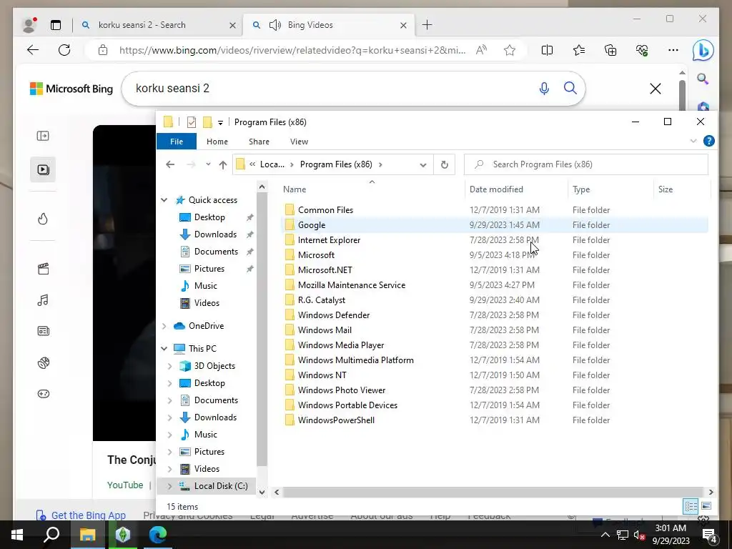Switch Explorer to details view
Viewport: 732px width, 549px height.
[691, 506]
